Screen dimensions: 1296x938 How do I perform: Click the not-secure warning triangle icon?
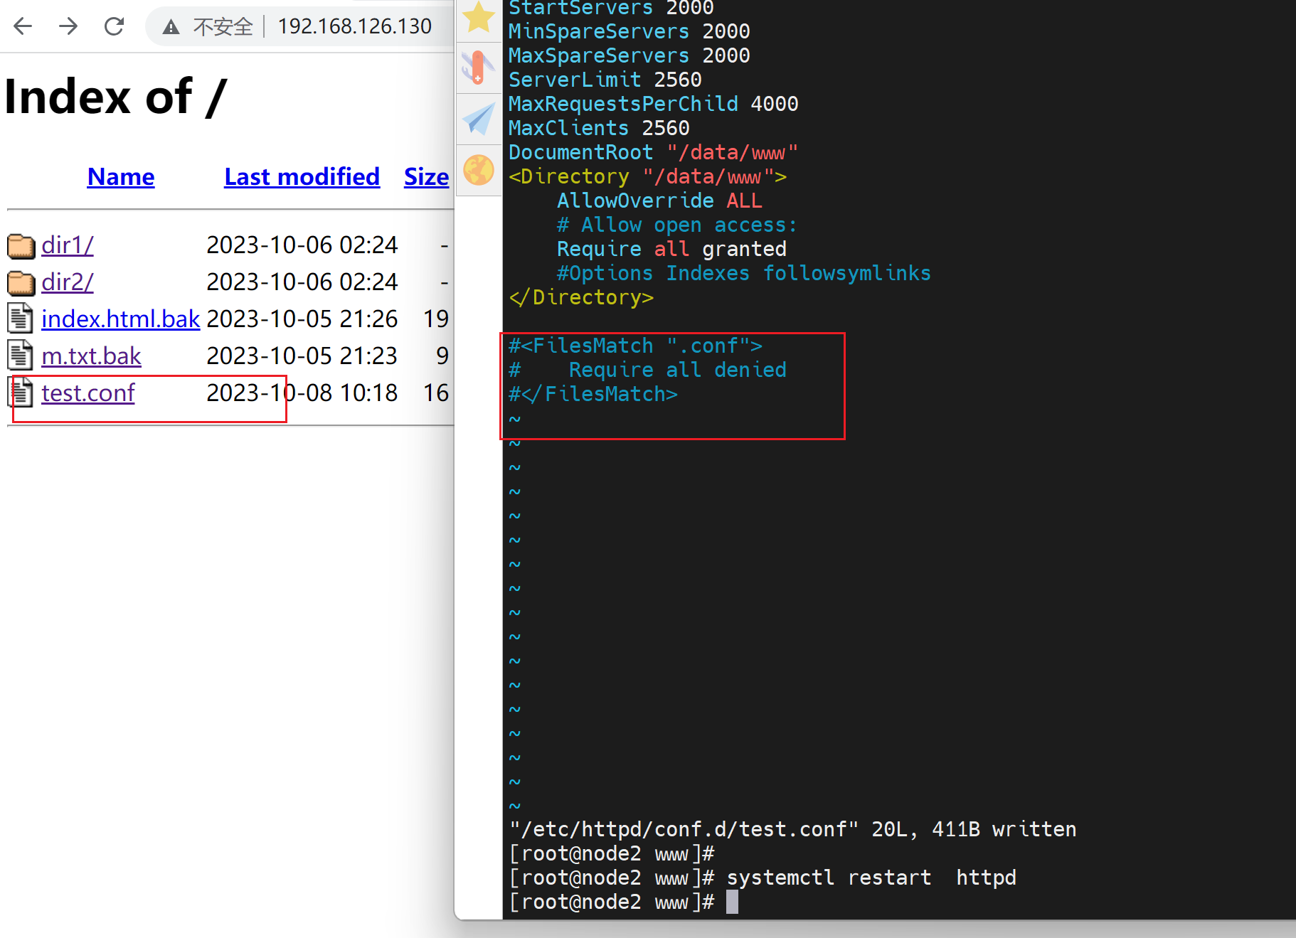171,27
